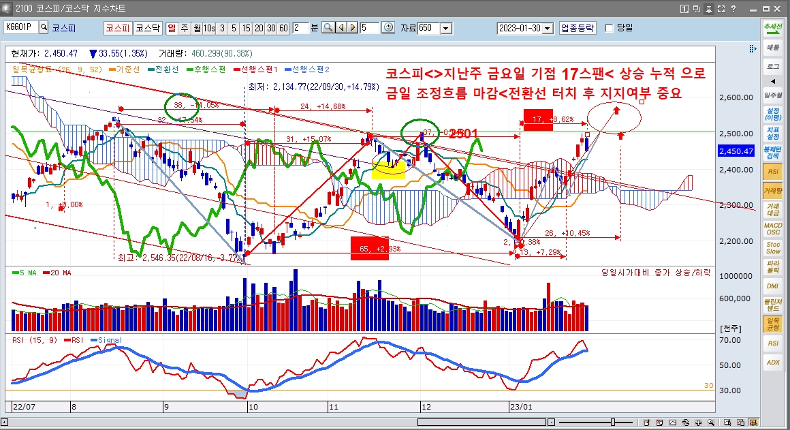Expand the chart panel options arrow
The width and height of the screenshot is (790, 430).
point(752,50)
